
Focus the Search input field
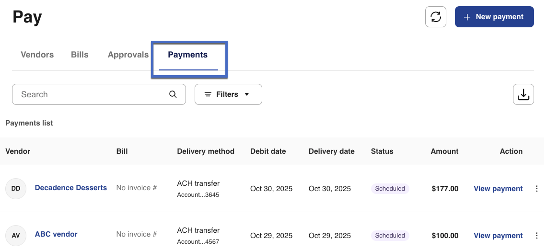pos(91,94)
